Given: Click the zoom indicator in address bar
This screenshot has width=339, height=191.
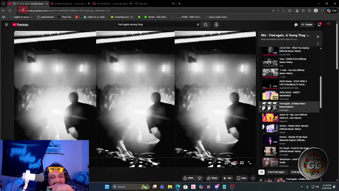Looking at the screenshot, I should tap(278, 11).
